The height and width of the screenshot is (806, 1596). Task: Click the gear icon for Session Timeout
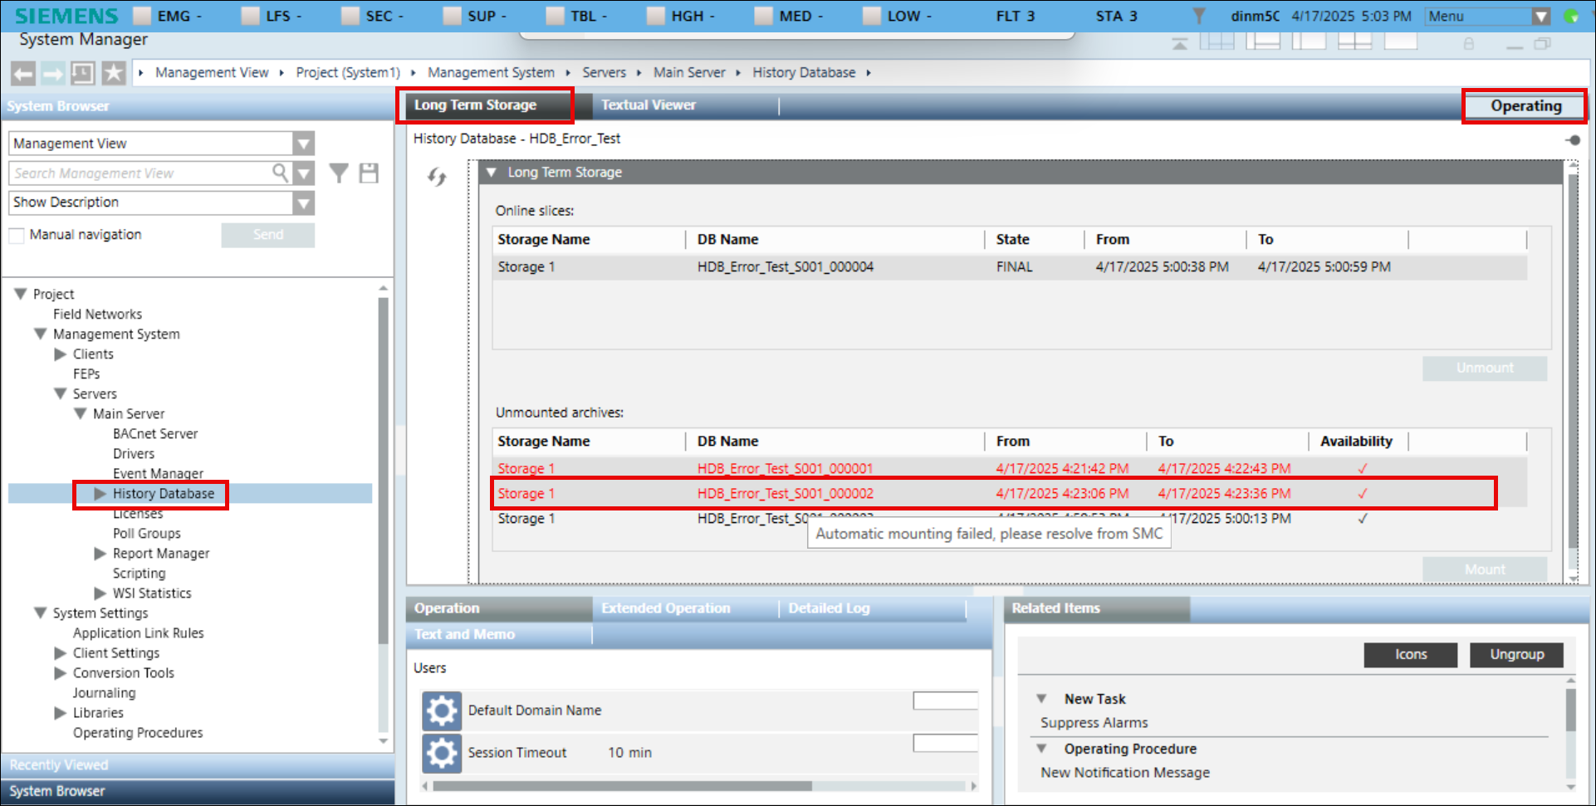pos(441,753)
